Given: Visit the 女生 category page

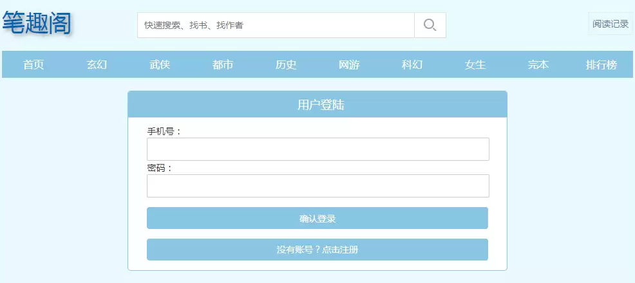Looking at the screenshot, I should point(475,65).
